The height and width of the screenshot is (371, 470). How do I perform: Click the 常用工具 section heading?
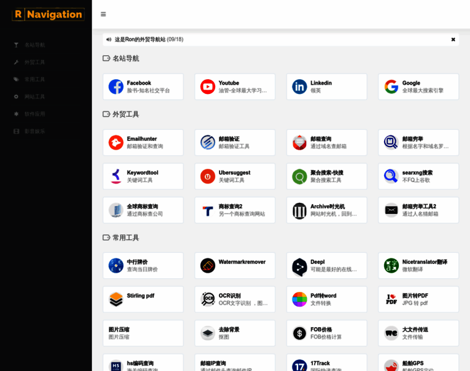pos(126,237)
